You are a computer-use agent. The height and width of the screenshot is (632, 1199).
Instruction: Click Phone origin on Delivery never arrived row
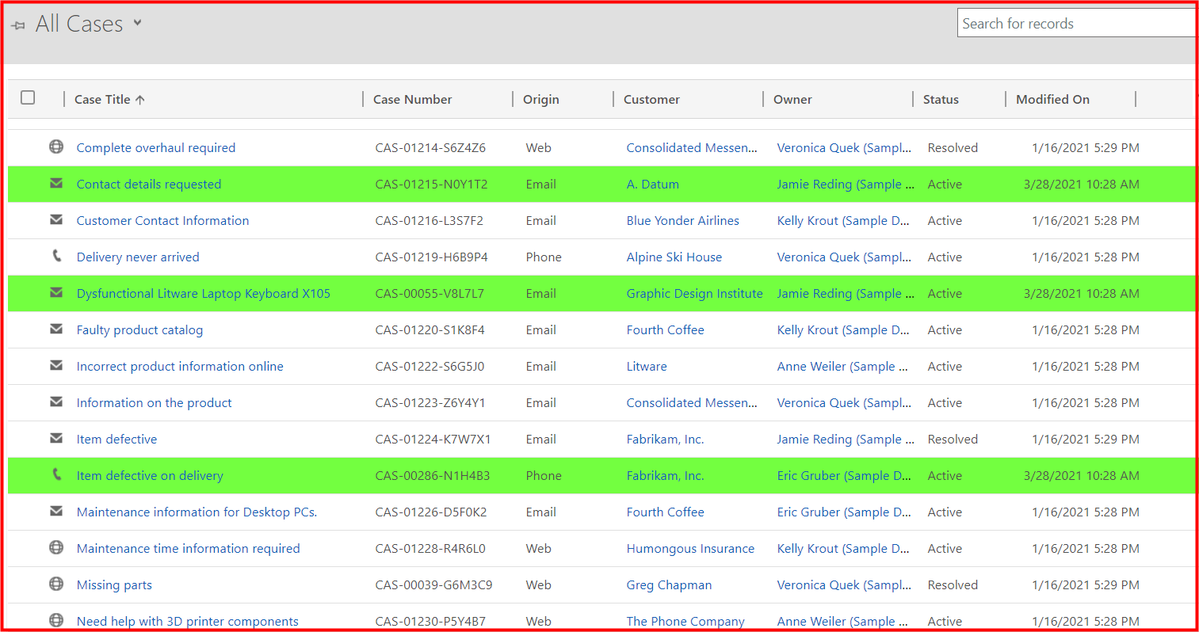(544, 257)
